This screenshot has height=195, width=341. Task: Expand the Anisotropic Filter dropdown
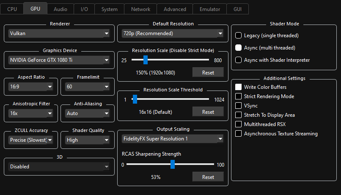(30, 113)
